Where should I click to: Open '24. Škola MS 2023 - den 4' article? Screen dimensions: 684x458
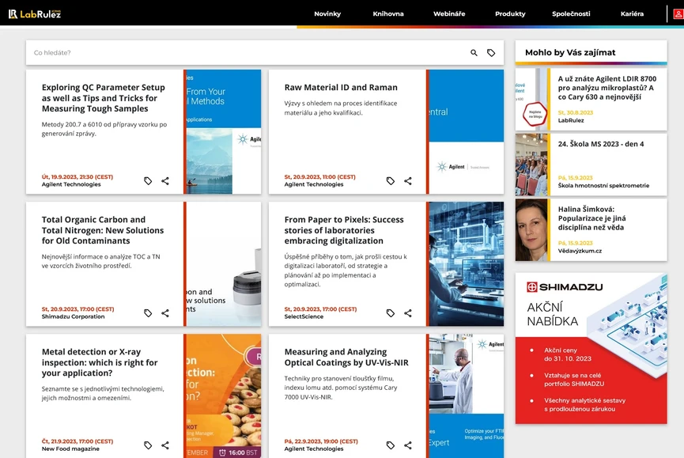[x=601, y=144]
